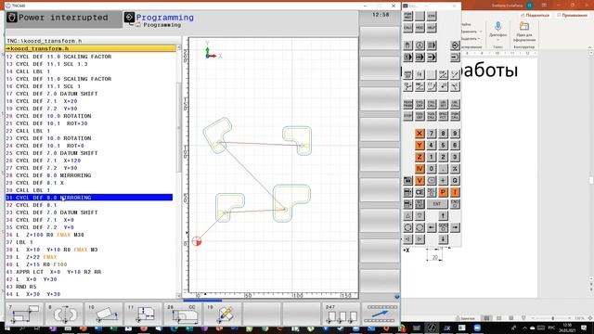
Task: Click the number 5 key on keypad
Action: tap(443, 145)
